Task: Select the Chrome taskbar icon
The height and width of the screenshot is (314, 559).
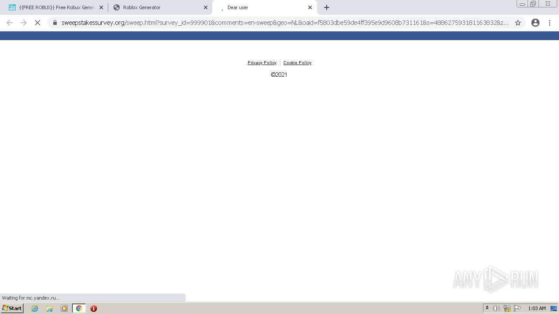Action: click(x=79, y=308)
